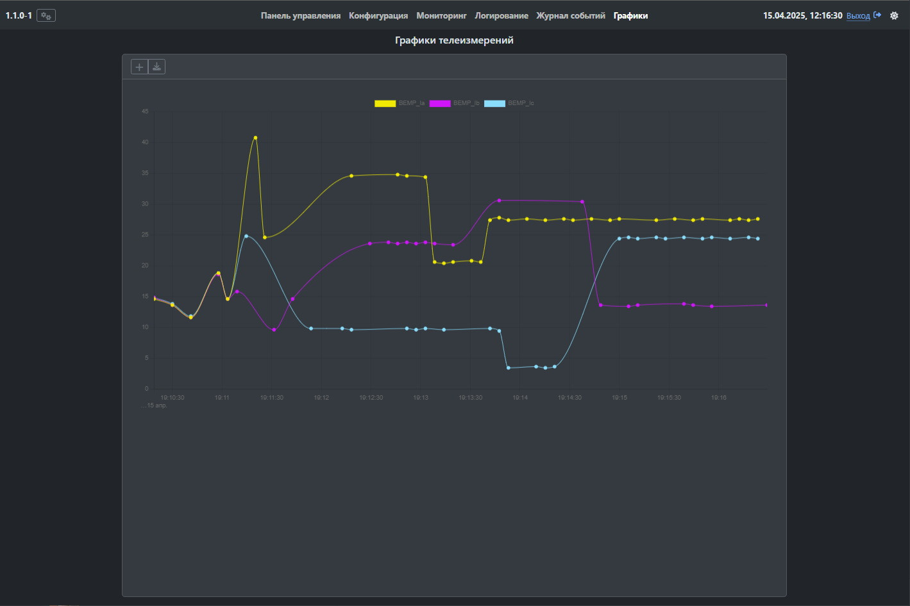This screenshot has width=910, height=606.
Task: Click the download chart data icon
Action: click(157, 67)
